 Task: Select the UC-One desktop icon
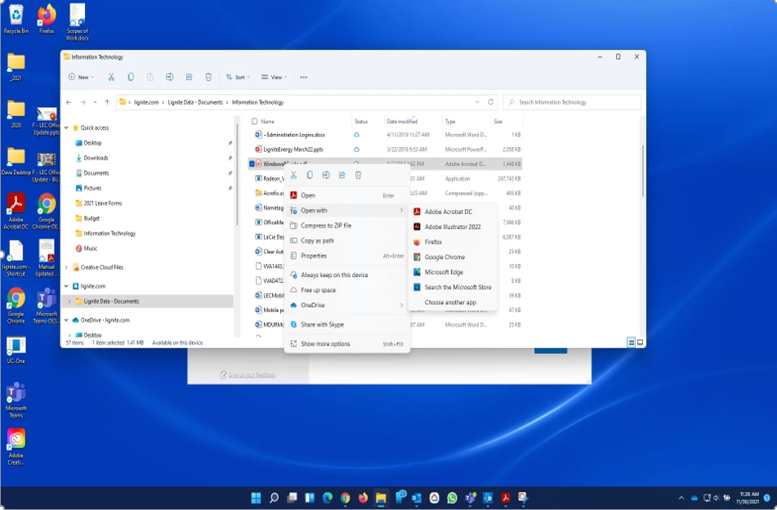tap(16, 351)
